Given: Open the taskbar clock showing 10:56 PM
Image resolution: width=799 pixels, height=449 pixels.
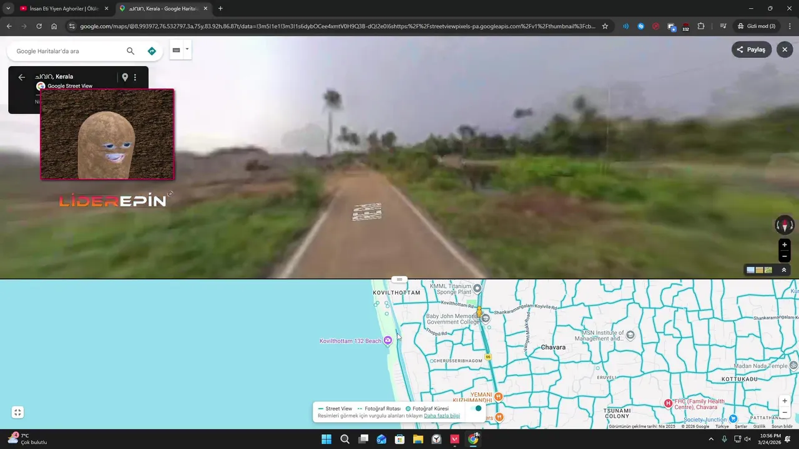Looking at the screenshot, I should coord(770,439).
